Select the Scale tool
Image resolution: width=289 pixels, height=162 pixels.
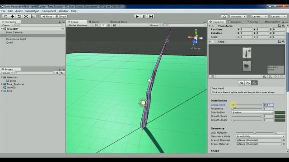coord(26,17)
